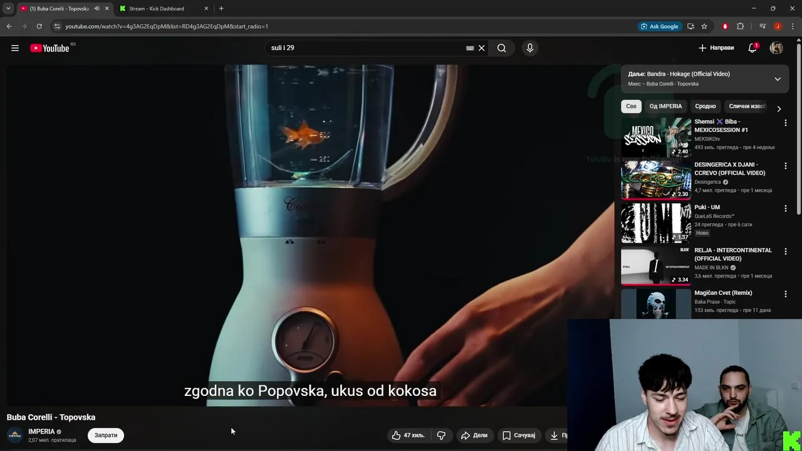This screenshot has height=451, width=802.
Task: Open options menu for Magičan Cvet (Remix)
Action: (x=786, y=294)
